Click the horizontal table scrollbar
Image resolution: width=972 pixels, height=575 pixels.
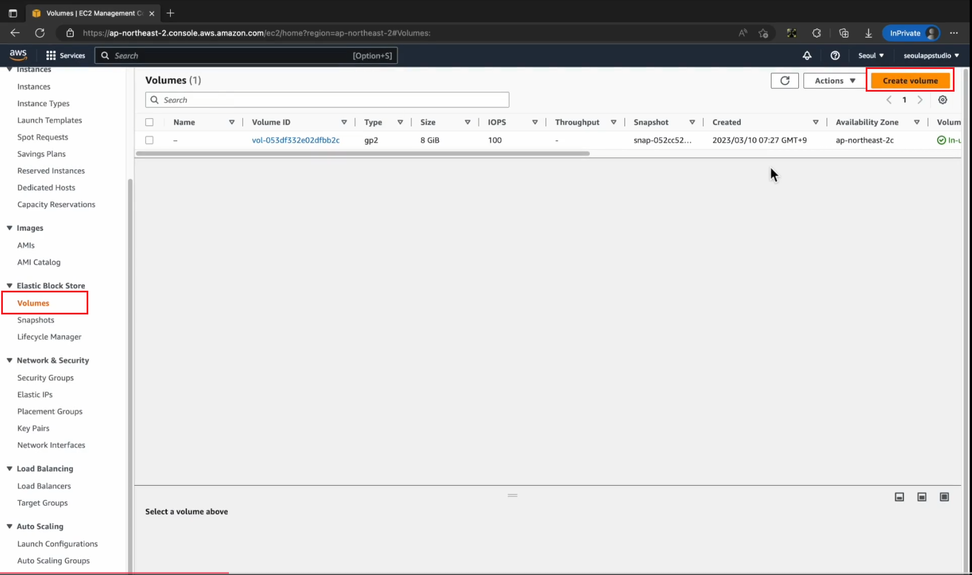363,154
